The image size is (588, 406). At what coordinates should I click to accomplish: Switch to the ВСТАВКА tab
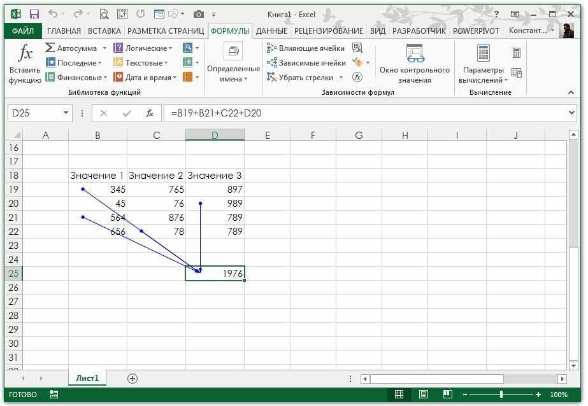tap(104, 31)
